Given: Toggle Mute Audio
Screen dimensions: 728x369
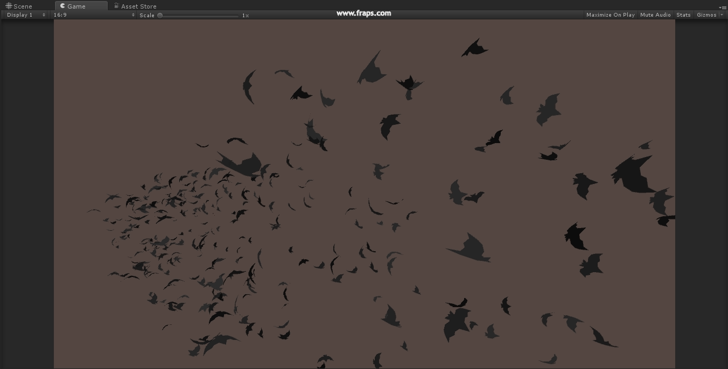Looking at the screenshot, I should [x=655, y=15].
